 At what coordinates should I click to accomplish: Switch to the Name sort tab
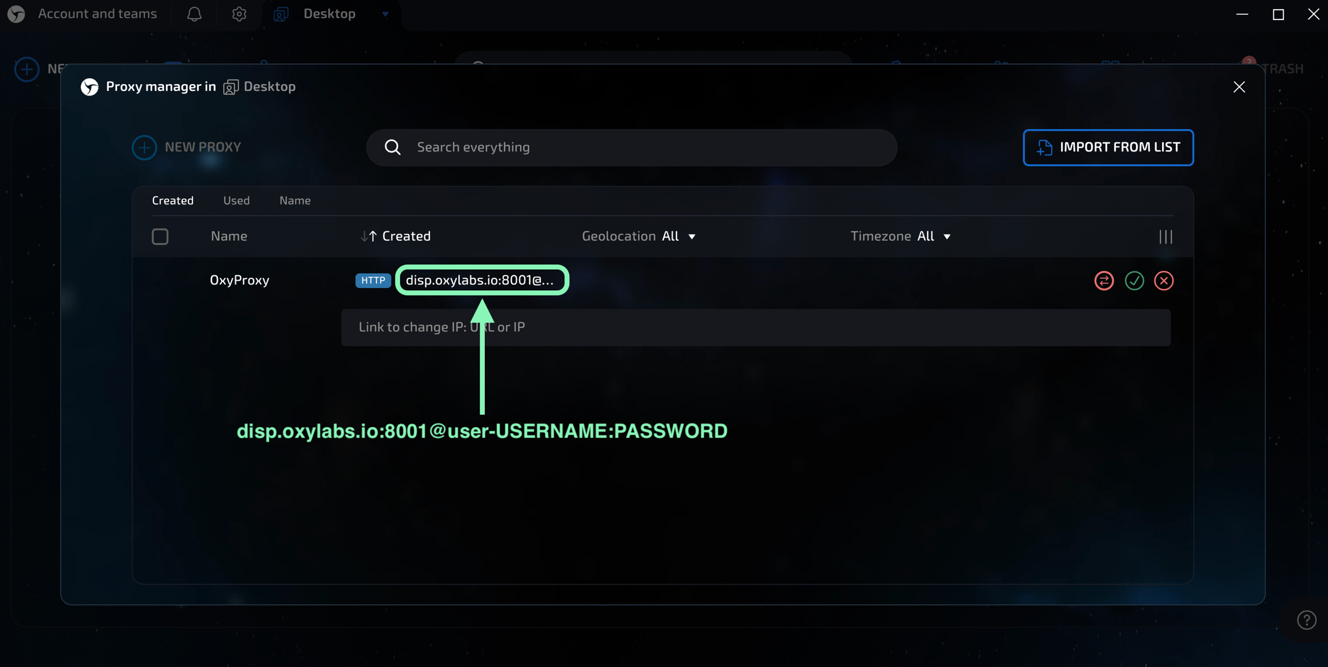click(295, 200)
